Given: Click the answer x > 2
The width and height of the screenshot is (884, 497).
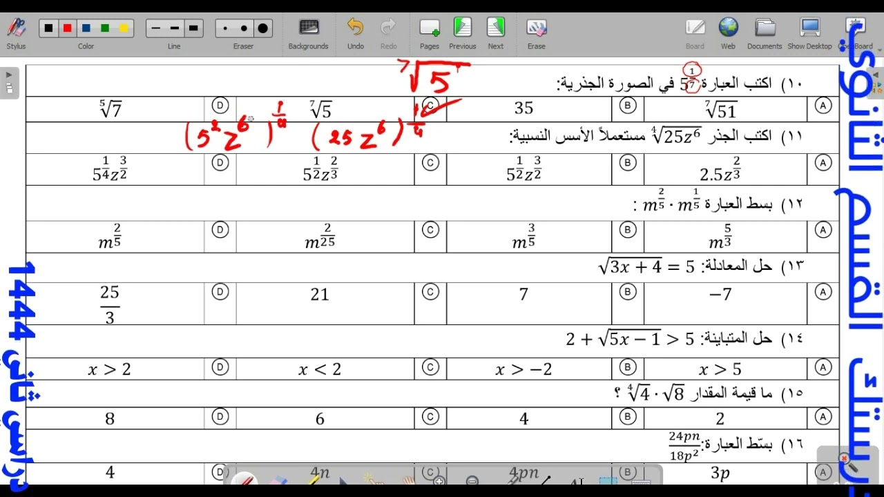Looking at the screenshot, I should (x=109, y=369).
